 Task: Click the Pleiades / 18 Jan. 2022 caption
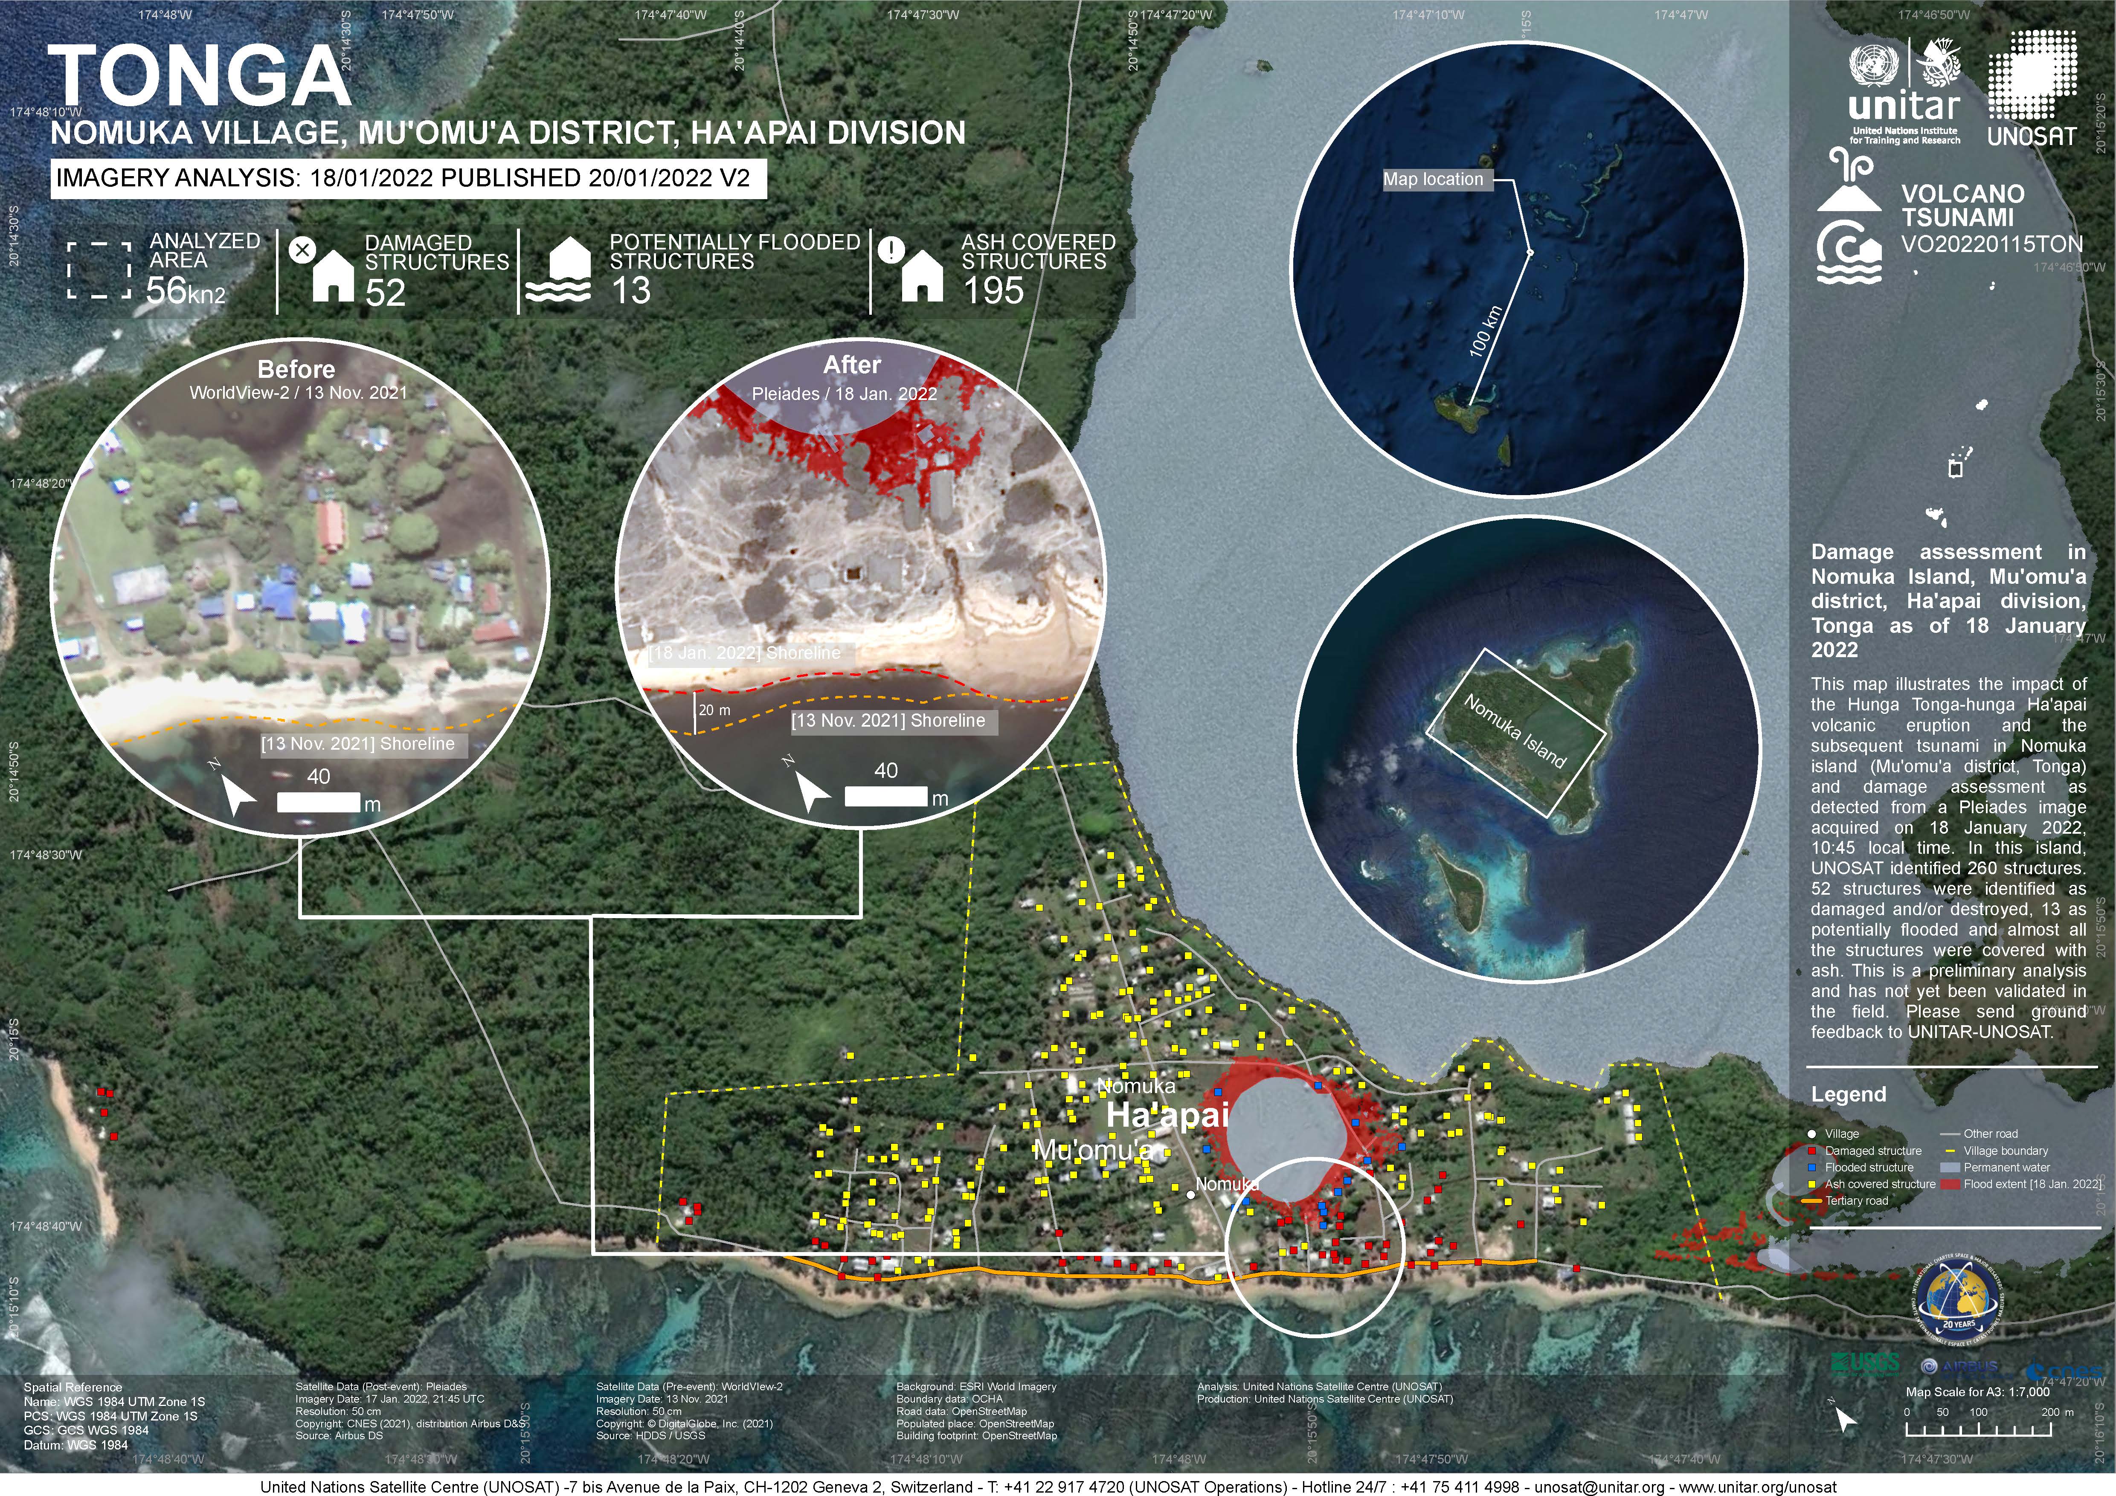844,394
